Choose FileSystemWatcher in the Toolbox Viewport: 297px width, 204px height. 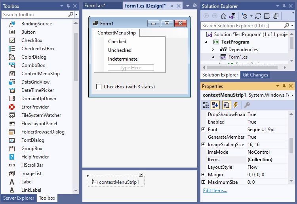point(41,115)
